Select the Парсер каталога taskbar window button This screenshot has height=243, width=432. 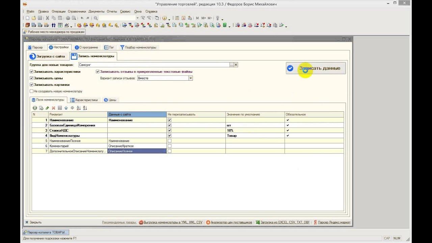click(x=45, y=233)
